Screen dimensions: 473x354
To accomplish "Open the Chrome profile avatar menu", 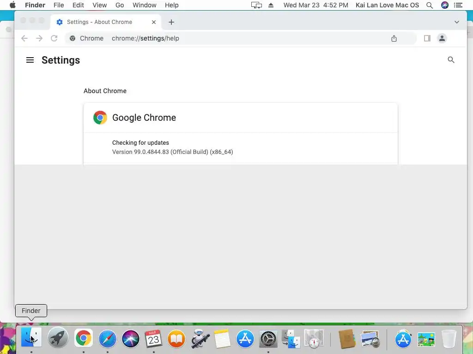I will (x=442, y=38).
